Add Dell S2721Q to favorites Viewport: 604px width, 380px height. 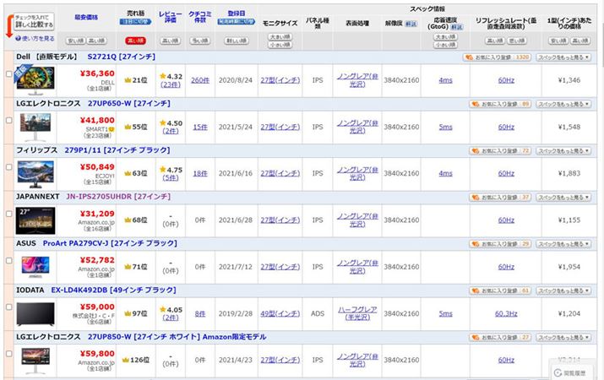tap(497, 57)
